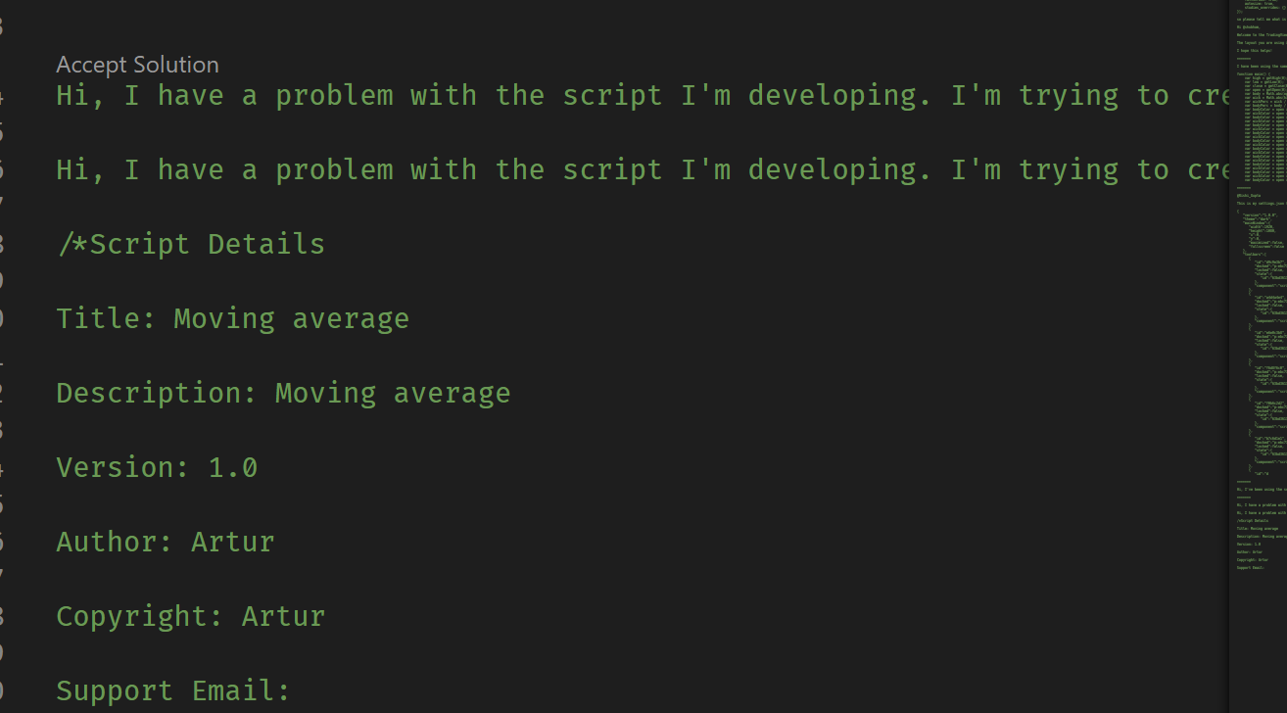Click the Copyright: Artur text

[x=190, y=615]
